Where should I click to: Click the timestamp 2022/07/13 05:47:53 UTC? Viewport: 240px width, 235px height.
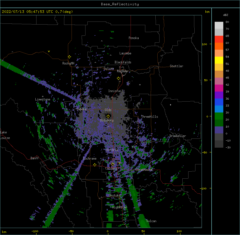[x=28, y=12]
